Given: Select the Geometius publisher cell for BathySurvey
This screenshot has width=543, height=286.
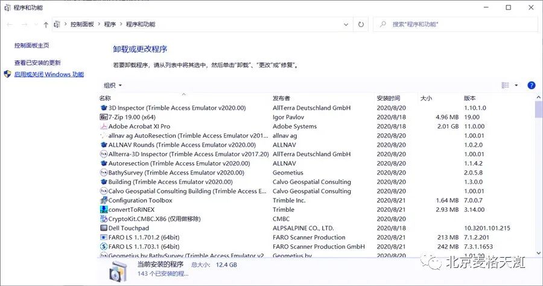Looking at the screenshot, I should point(288,173).
